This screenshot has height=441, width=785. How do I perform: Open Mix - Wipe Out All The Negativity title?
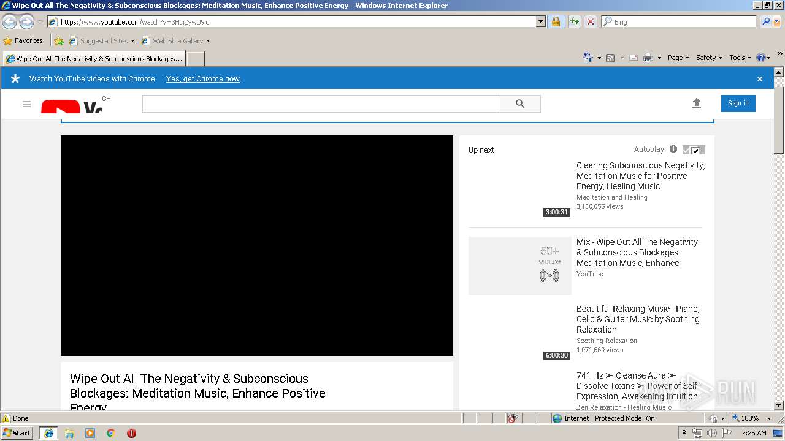click(637, 252)
